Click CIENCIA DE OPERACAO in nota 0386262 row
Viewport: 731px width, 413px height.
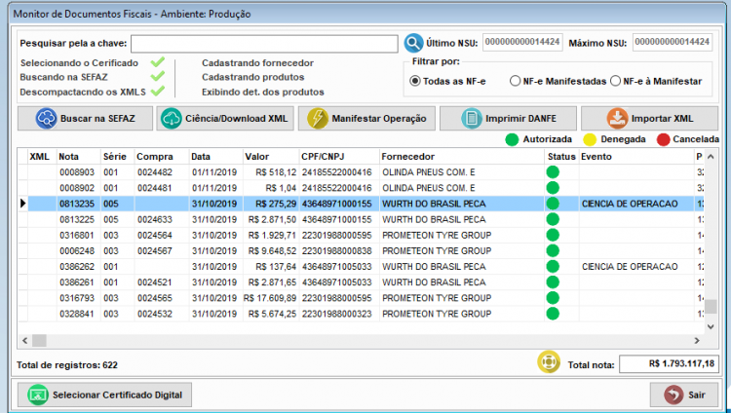[x=630, y=267]
